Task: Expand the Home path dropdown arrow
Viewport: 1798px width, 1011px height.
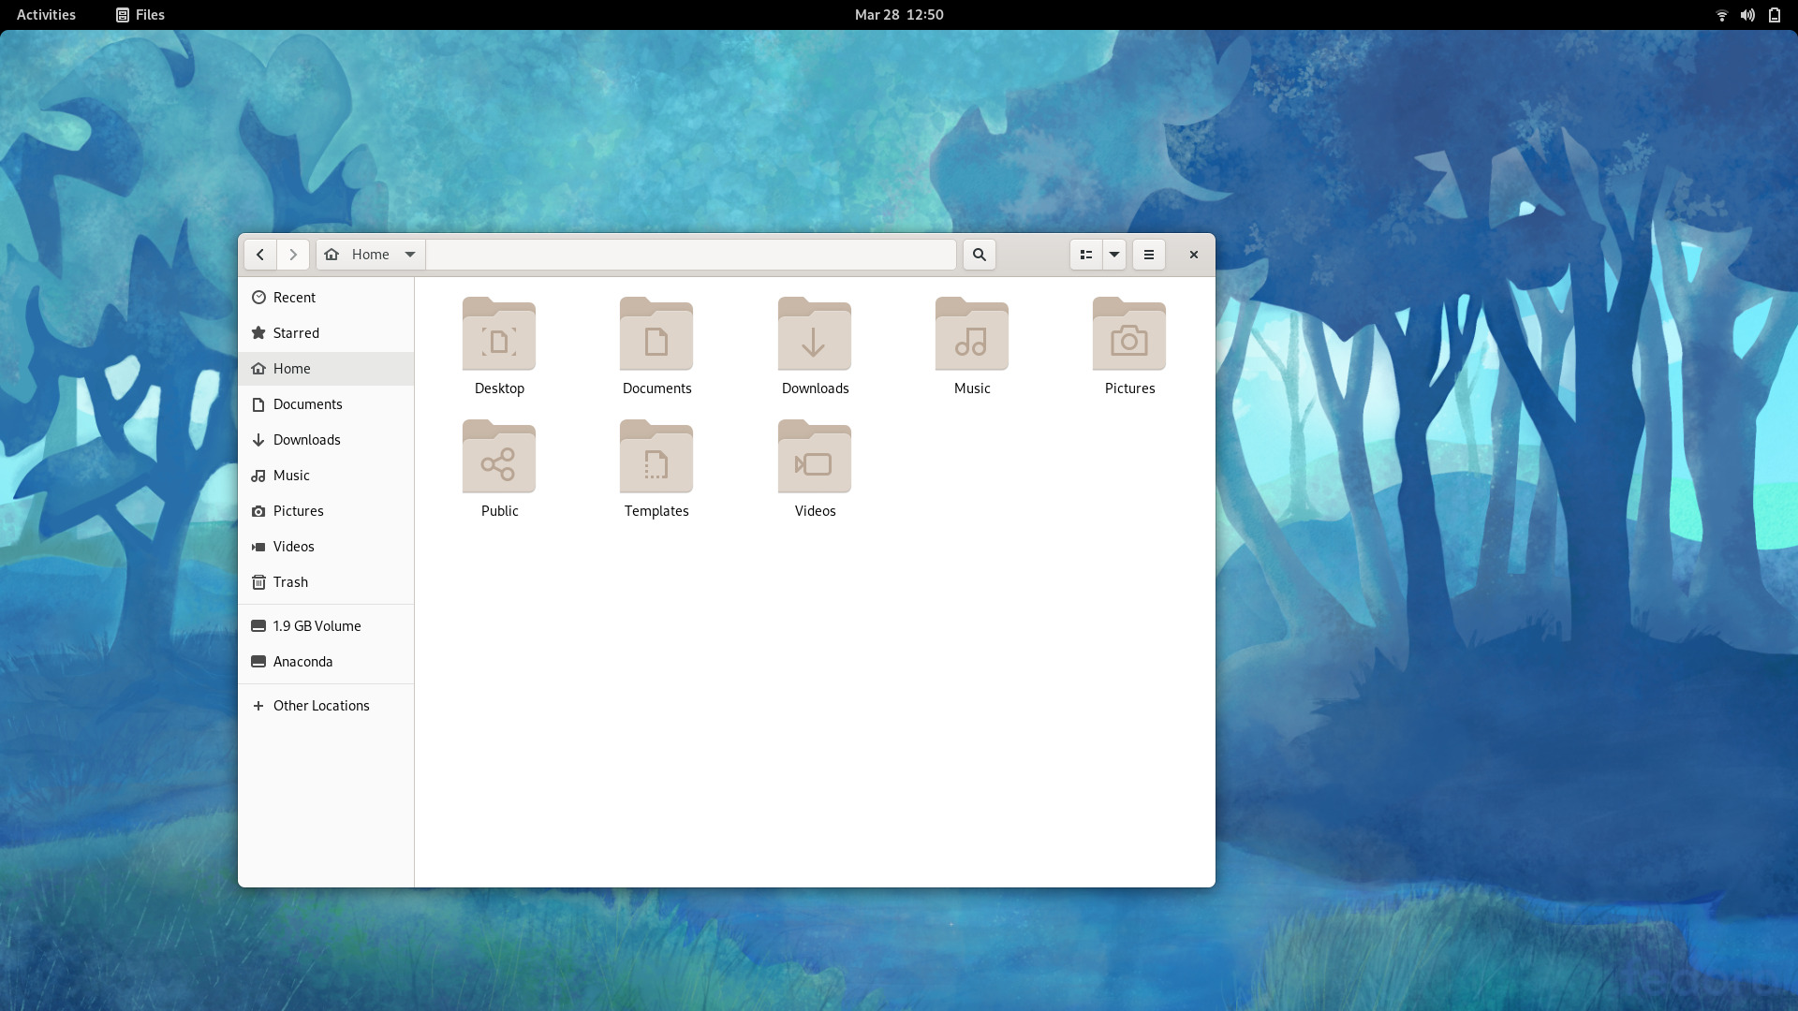Action: tap(409, 255)
